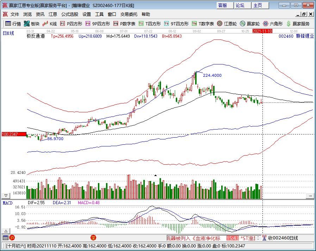Open the 交易委托 menu

129,14
